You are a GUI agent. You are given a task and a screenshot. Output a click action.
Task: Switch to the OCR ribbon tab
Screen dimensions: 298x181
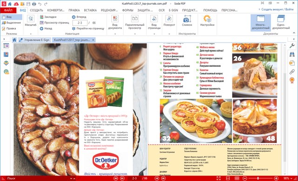[162, 10]
